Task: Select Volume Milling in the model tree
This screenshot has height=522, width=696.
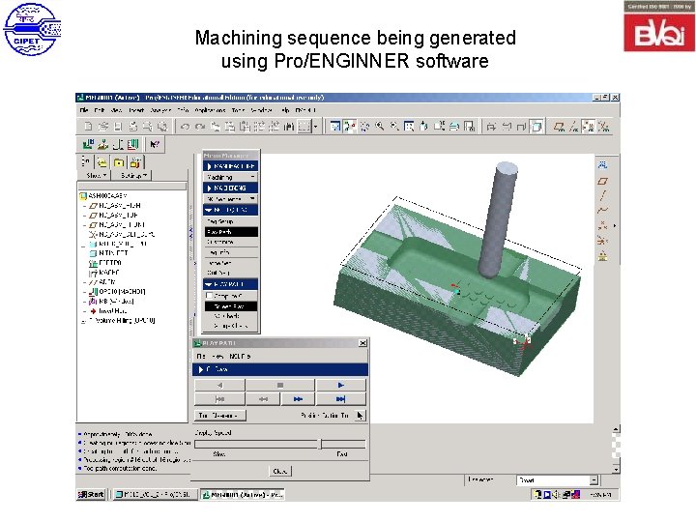Action: point(122,321)
